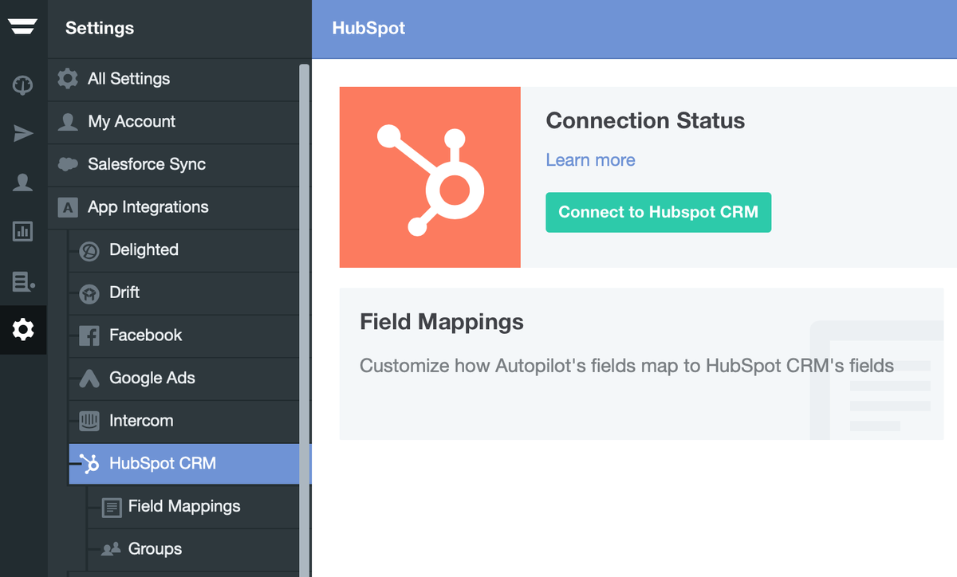Screen dimensions: 957x577
Task: Open Journeys paper plane icon
Action: 22,134
